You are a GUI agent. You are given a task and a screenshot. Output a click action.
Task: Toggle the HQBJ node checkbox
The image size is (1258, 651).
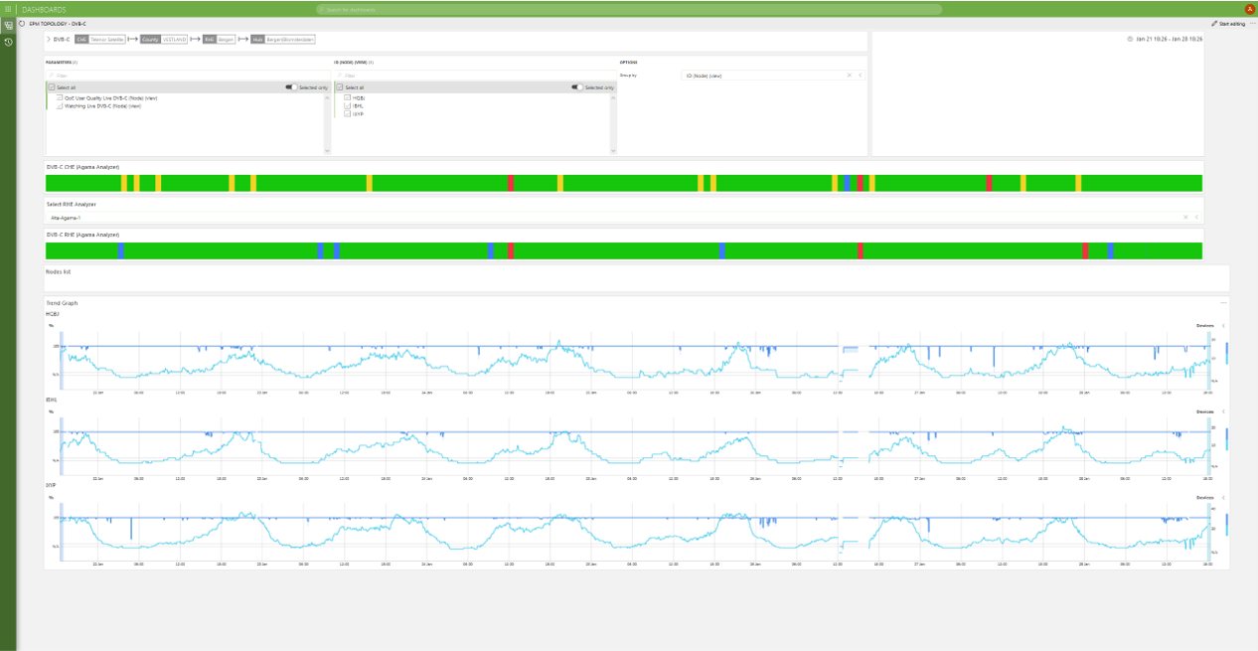pyautogui.click(x=348, y=97)
